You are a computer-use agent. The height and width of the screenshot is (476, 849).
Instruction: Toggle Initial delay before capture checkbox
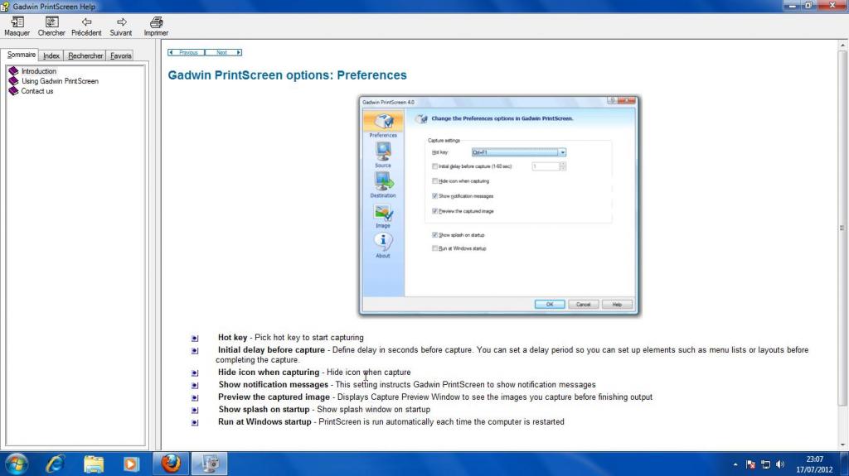(434, 166)
